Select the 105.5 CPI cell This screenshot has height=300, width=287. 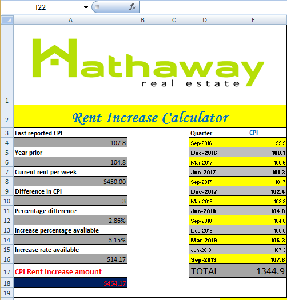click(253, 230)
